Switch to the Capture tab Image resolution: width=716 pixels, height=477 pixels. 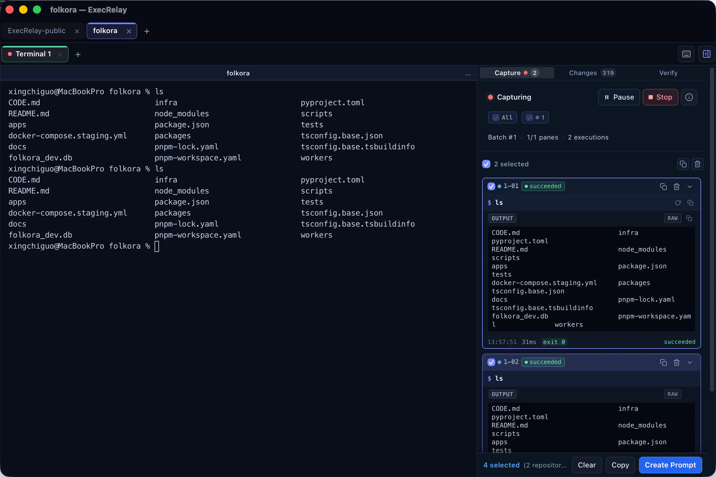pyautogui.click(x=517, y=73)
